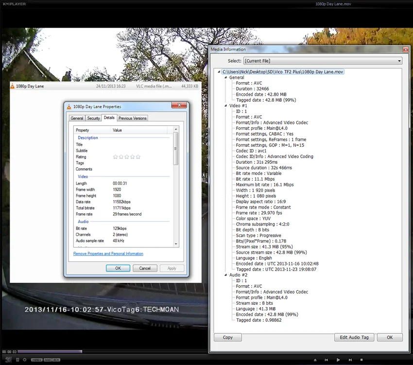Select 'Format profile : Main@L4.0' under Video #1
Viewport: 413px width, 365px height.
pyautogui.click(x=261, y=128)
